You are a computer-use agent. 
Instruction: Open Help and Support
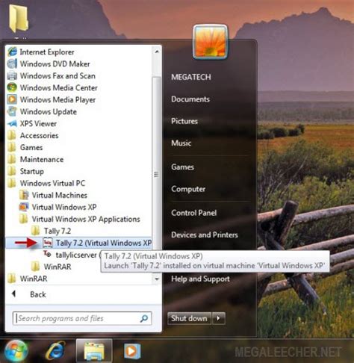tap(200, 279)
